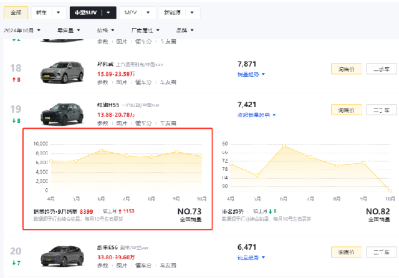Open 车友圈 link for 蔚来ES6
399x278 pixels.
168,266
